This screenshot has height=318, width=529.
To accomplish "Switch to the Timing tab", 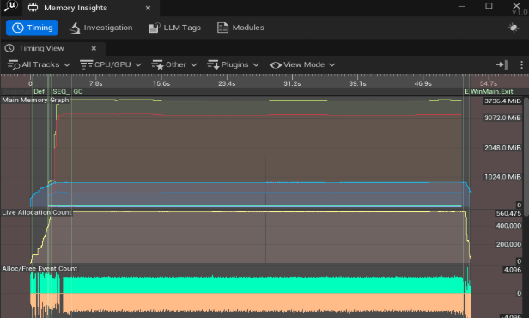I will pos(32,28).
